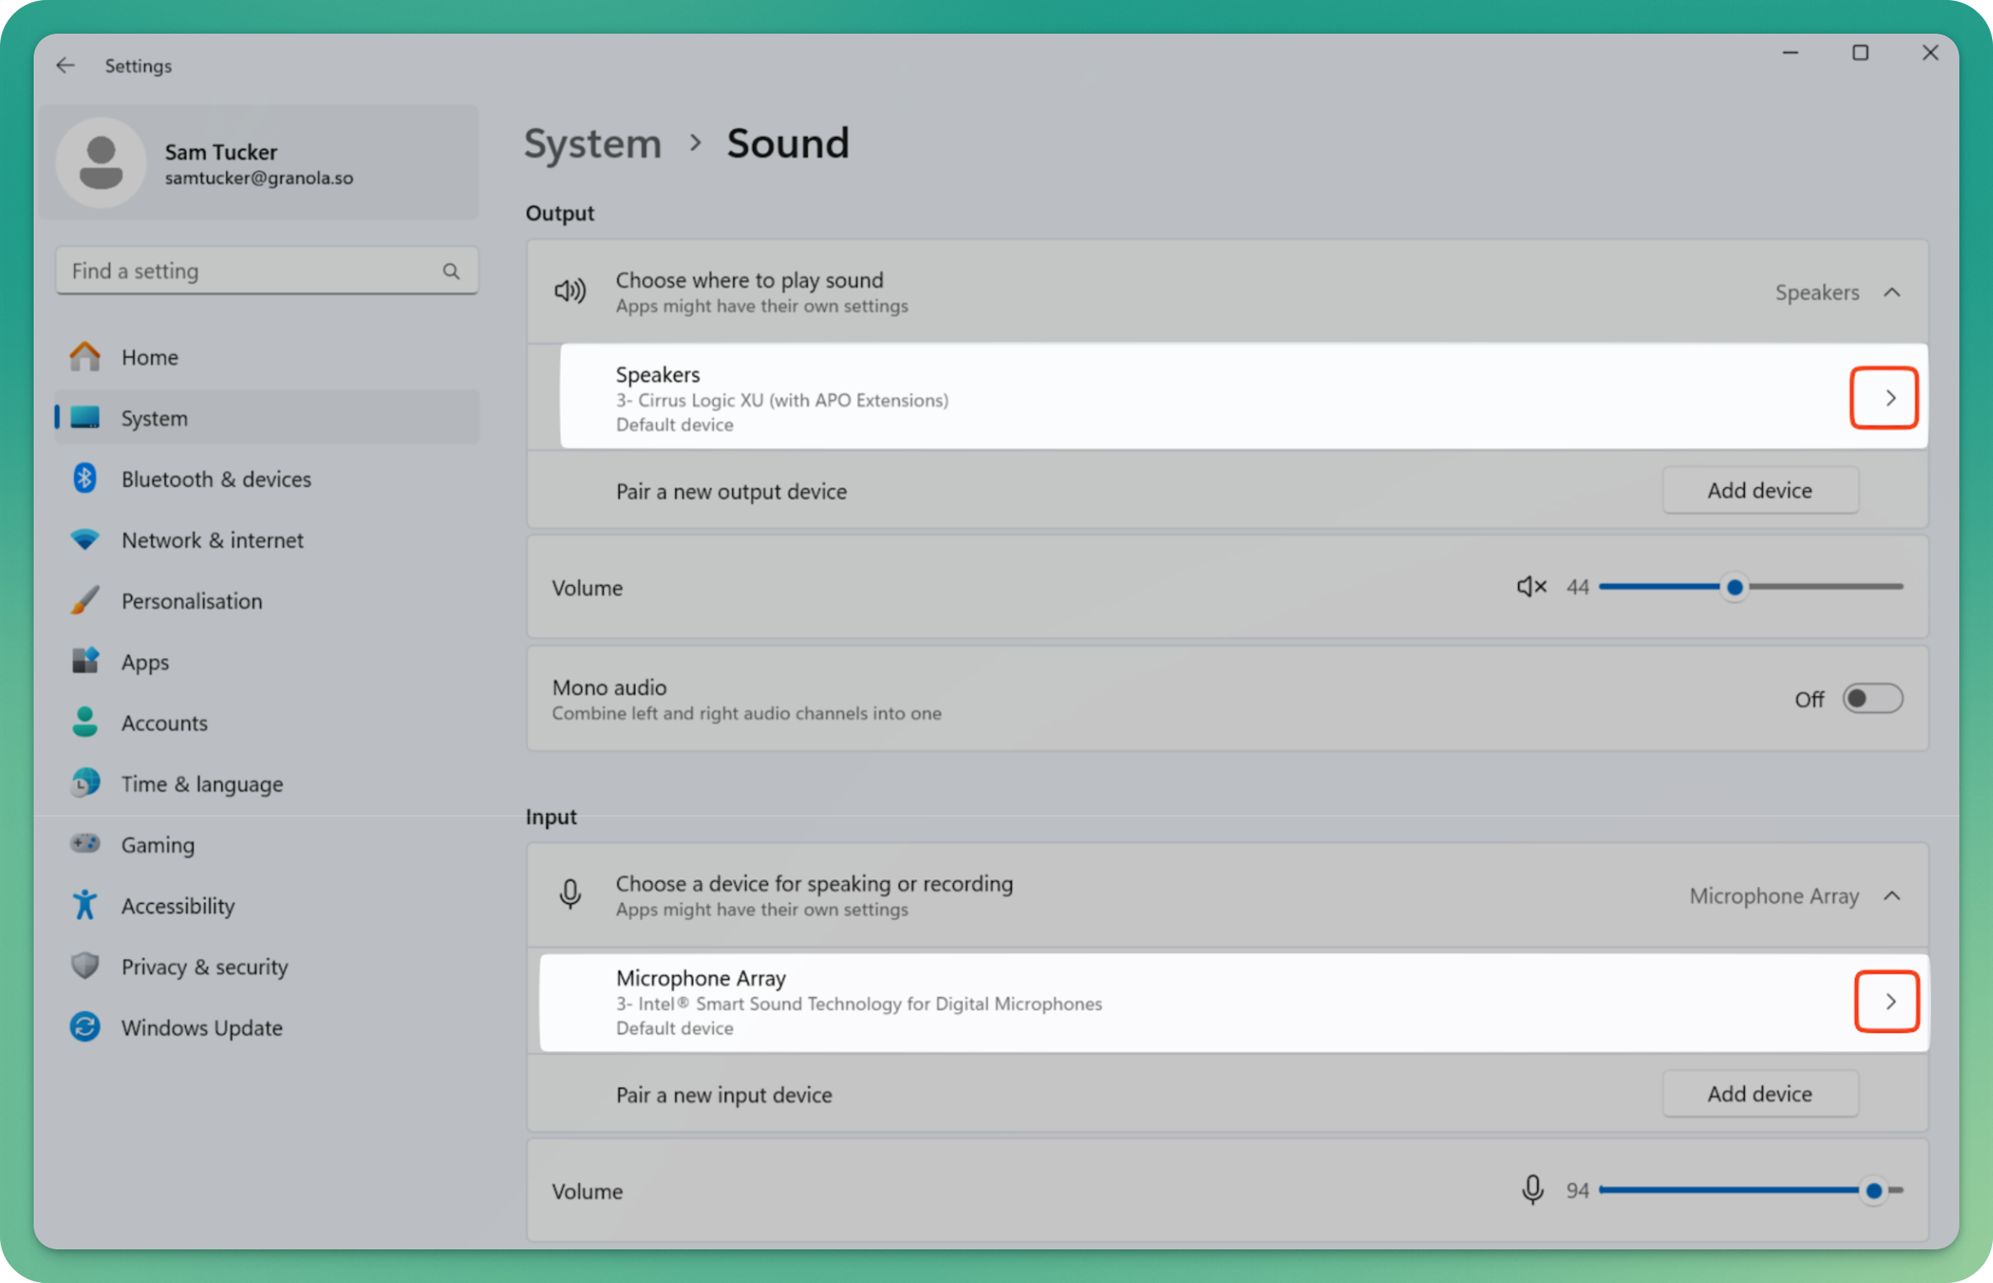Open Privacy & security page

point(204,967)
